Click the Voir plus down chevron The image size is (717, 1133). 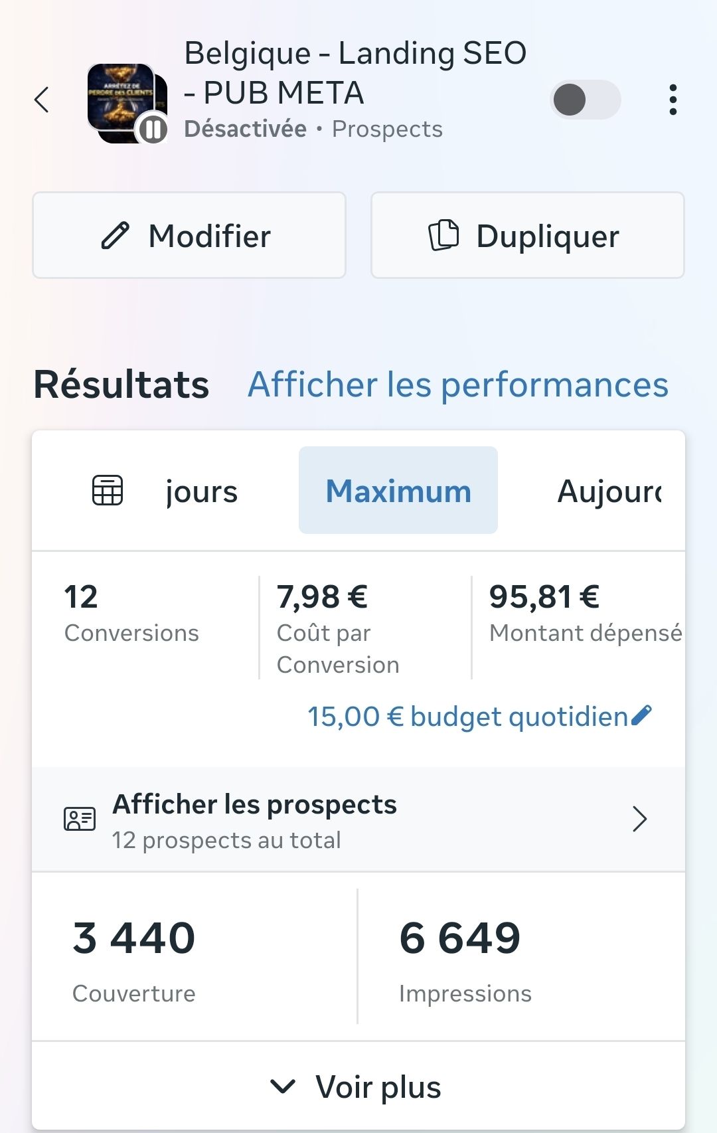[x=283, y=1087]
